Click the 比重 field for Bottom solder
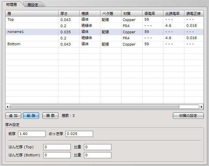 tap(98, 155)
